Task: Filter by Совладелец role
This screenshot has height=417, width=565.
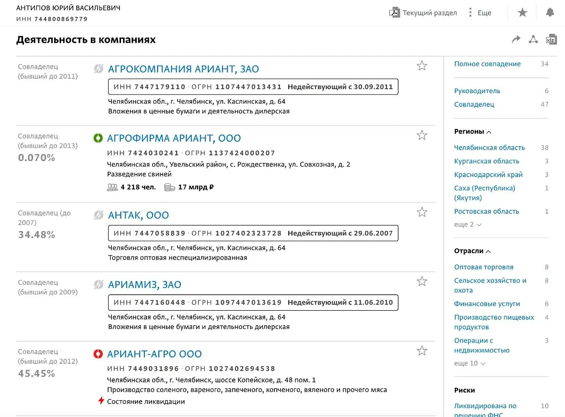Action: tap(474, 104)
